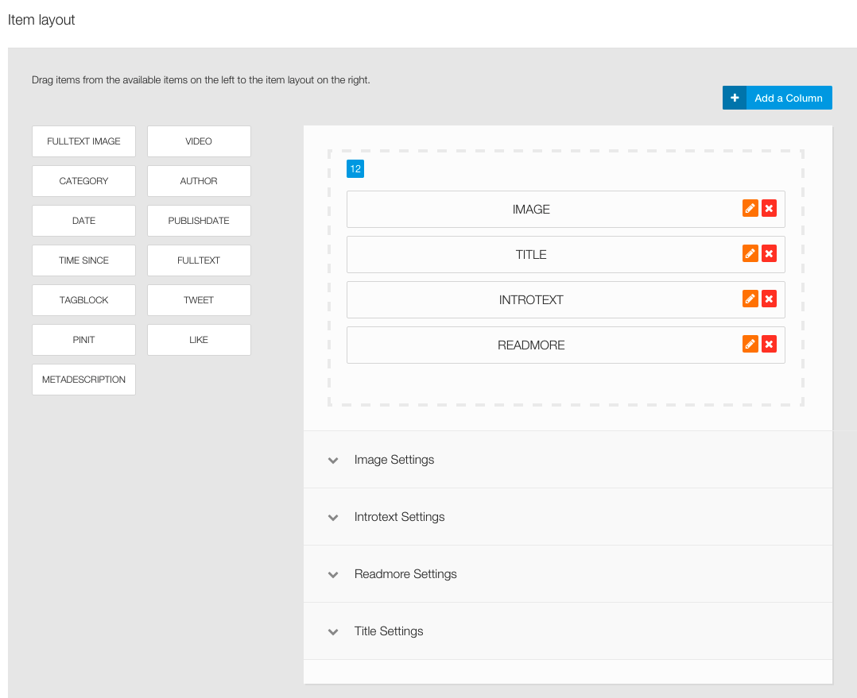Select the TWEET available item
Screen dimensions: 857x698
point(199,300)
